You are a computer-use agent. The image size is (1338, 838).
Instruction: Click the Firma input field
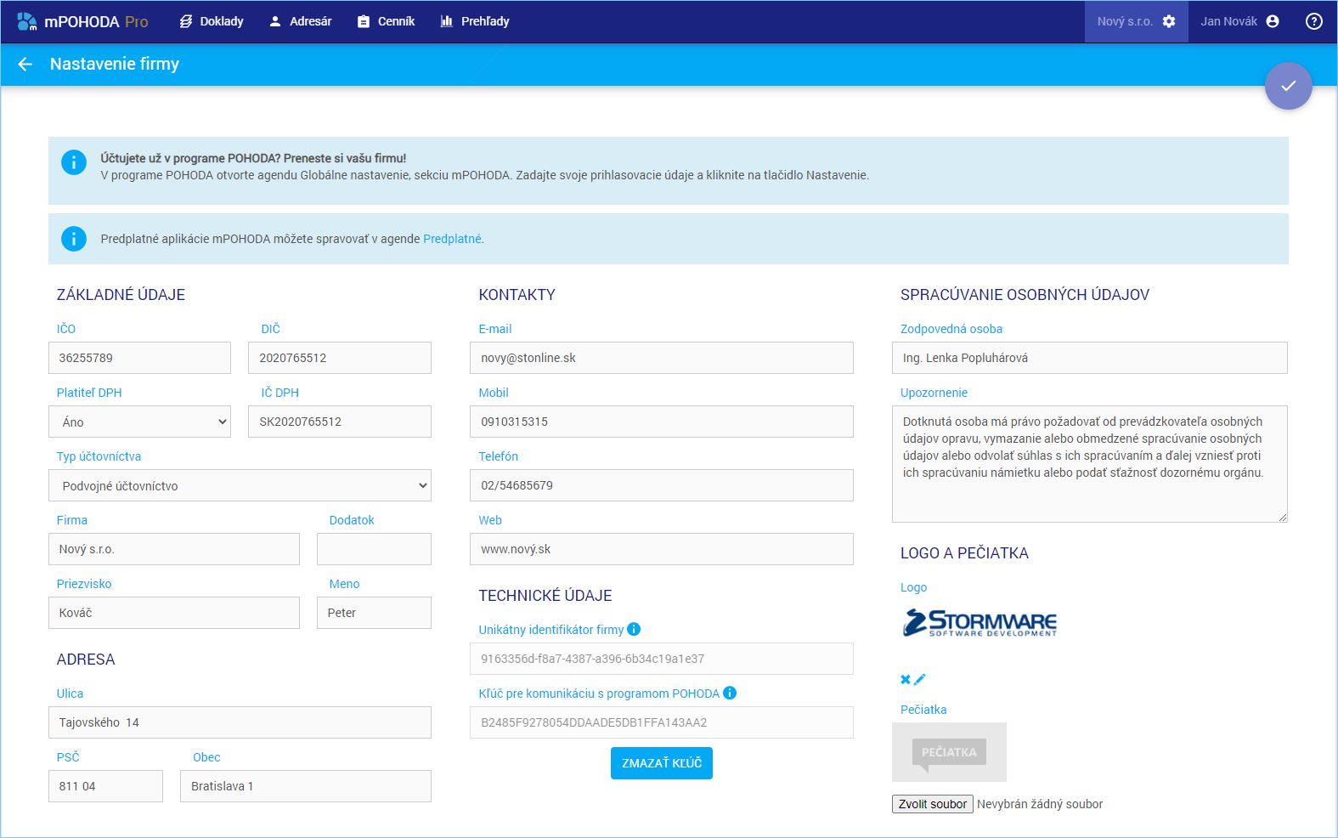(x=174, y=549)
